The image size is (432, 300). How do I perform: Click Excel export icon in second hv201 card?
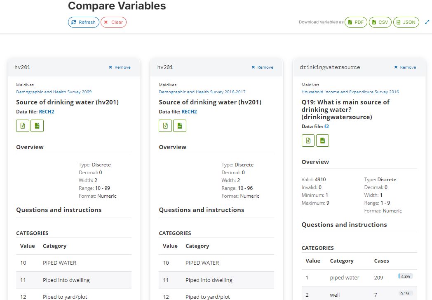click(x=165, y=126)
